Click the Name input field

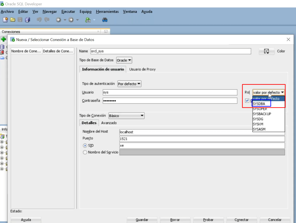tap(171, 51)
